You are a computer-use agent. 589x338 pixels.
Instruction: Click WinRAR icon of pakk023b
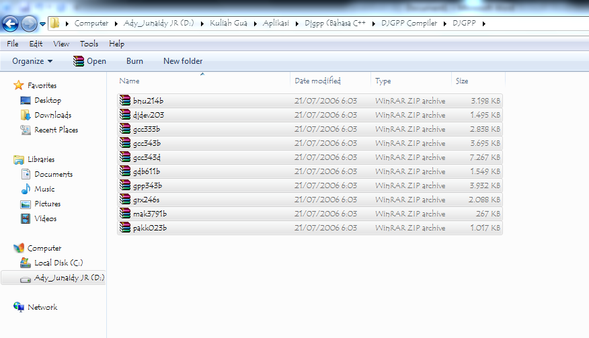[x=124, y=227]
